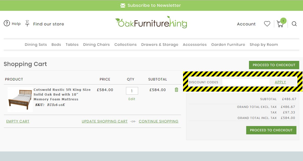
Task: Click the Oak Furniture King logo
Action: tap(151, 22)
